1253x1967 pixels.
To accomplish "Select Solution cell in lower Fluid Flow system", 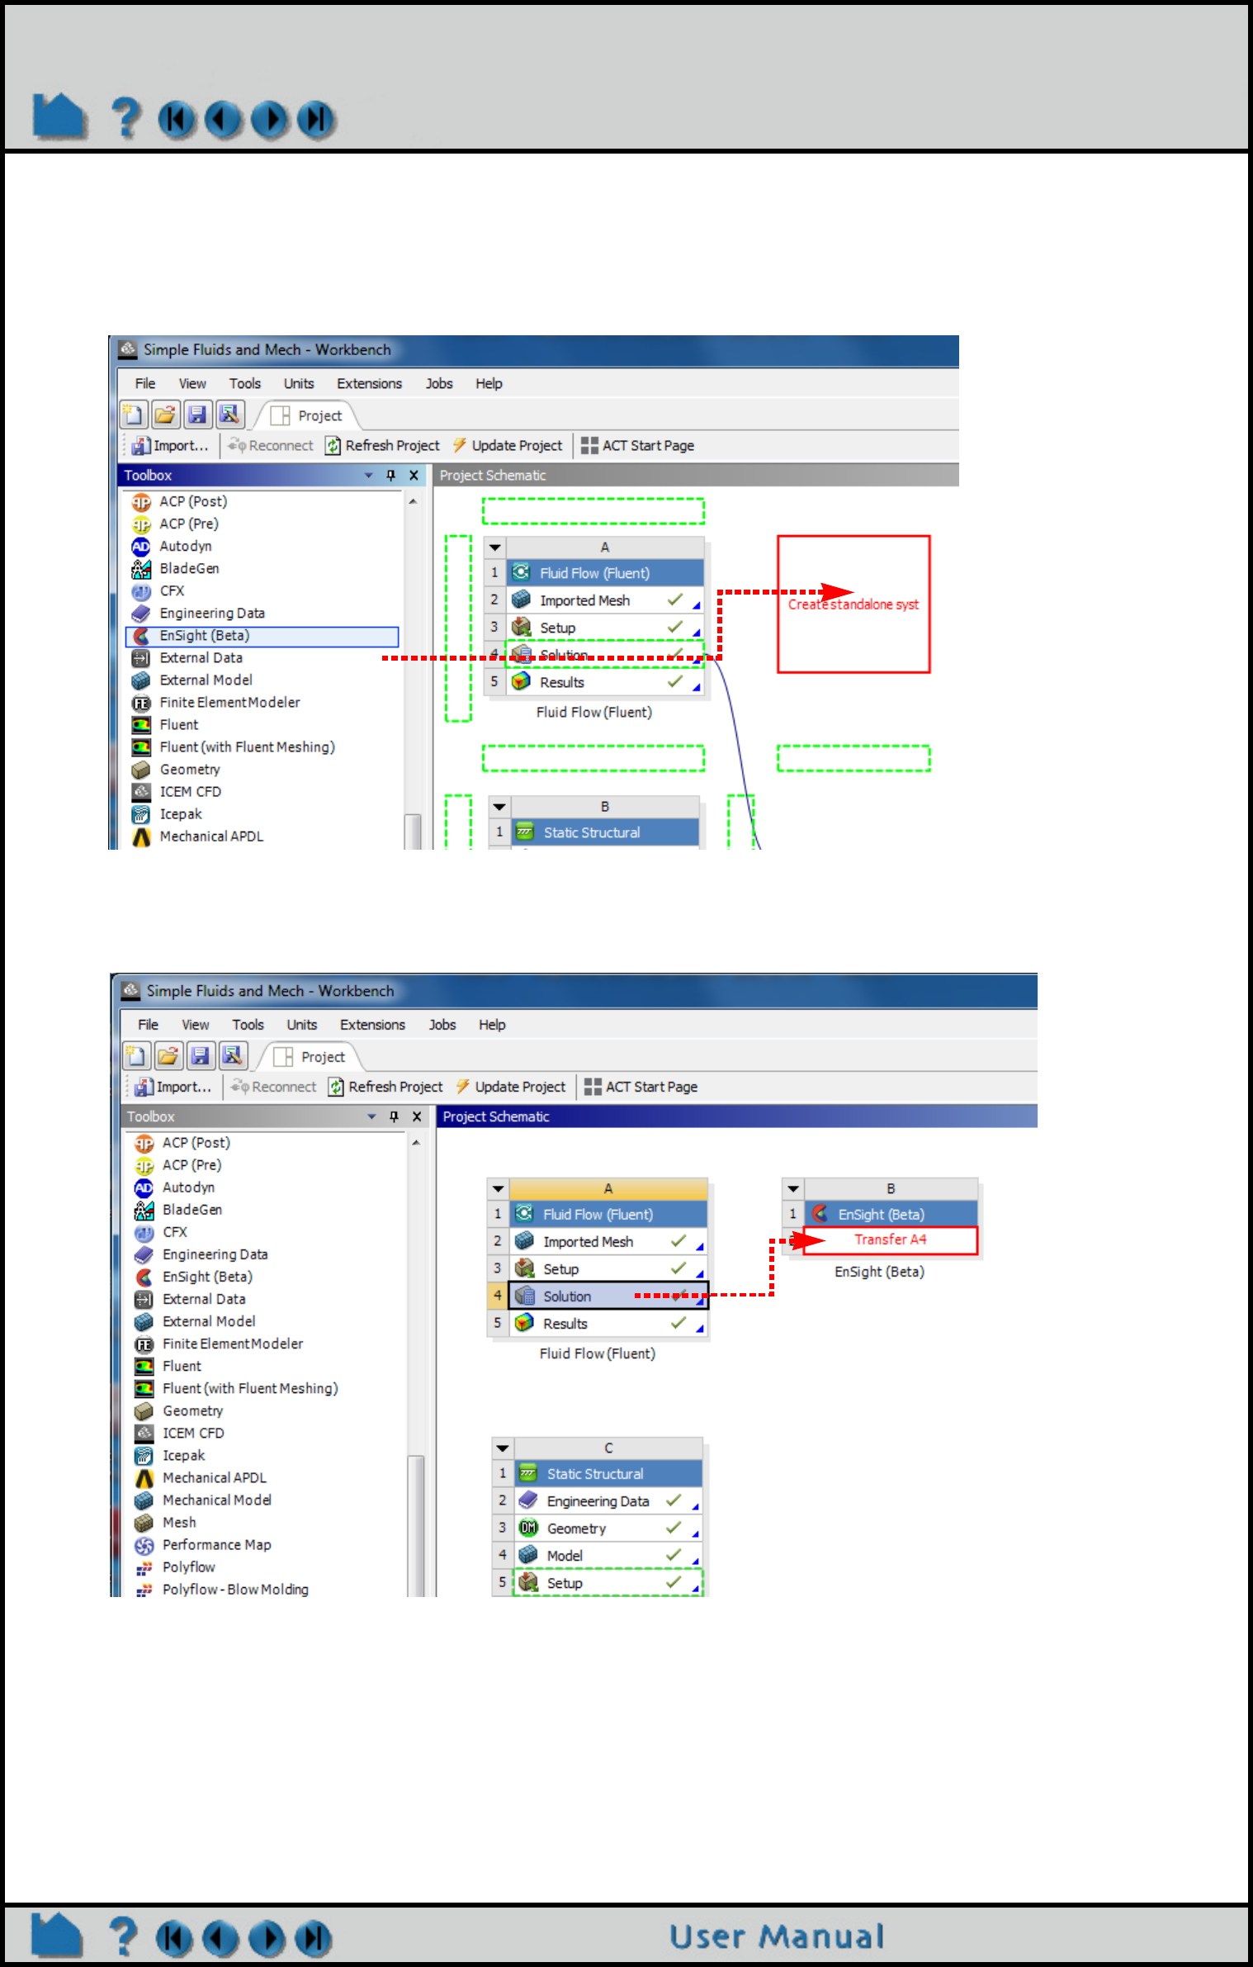I will coord(608,1296).
